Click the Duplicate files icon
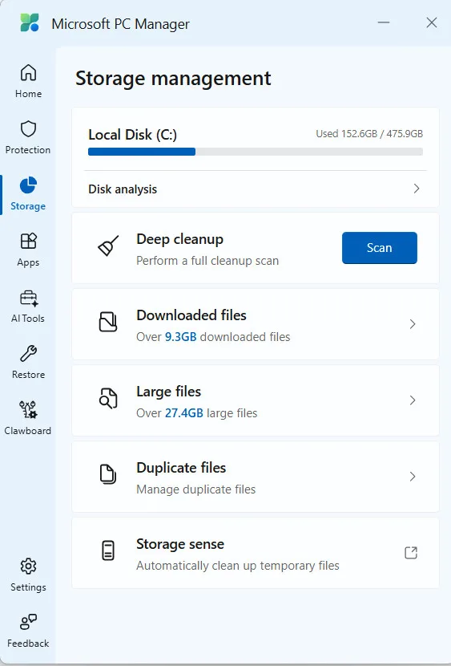Screen dimensions: 451x666 (x=107, y=474)
